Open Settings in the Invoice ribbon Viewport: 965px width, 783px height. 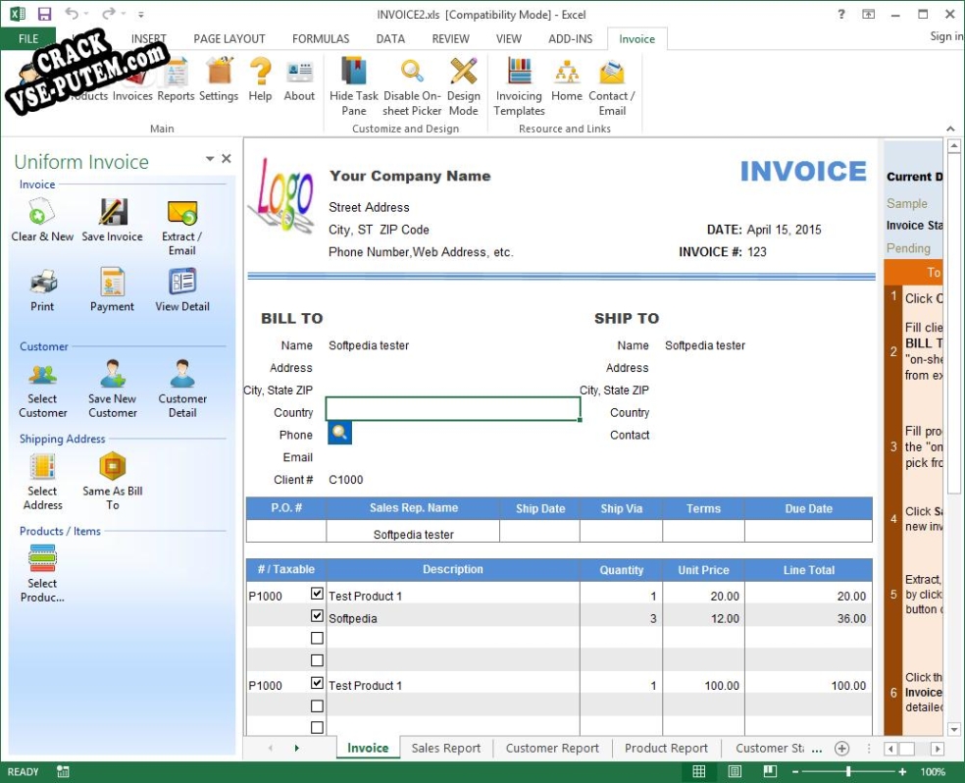click(x=219, y=80)
